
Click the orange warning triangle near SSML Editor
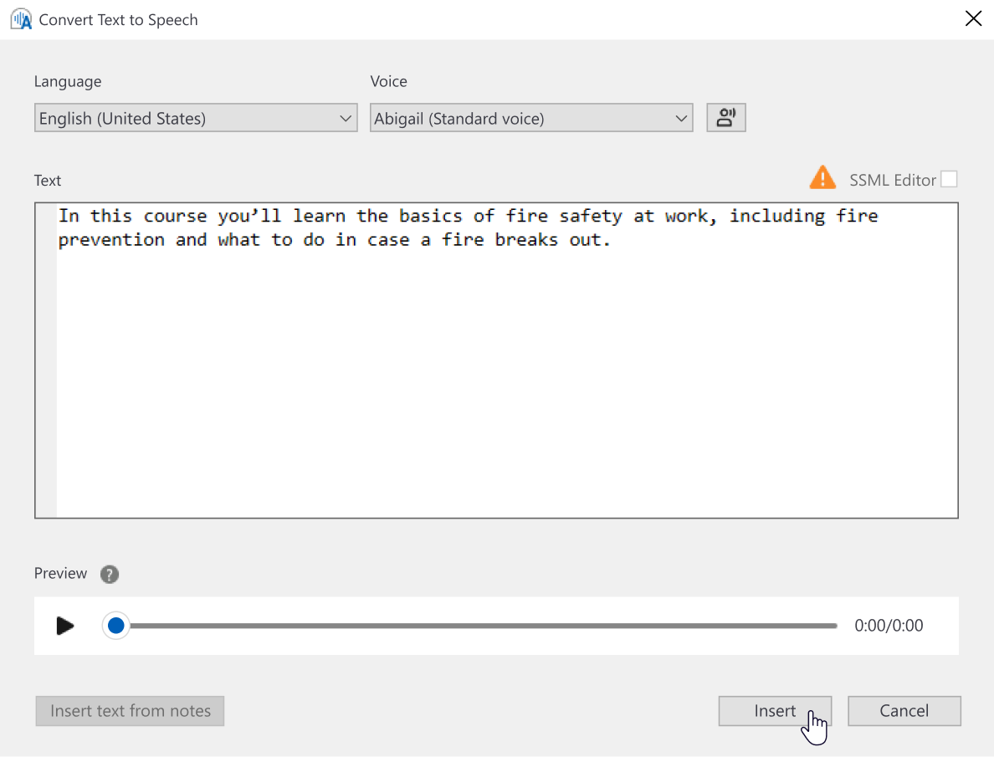coord(822,176)
